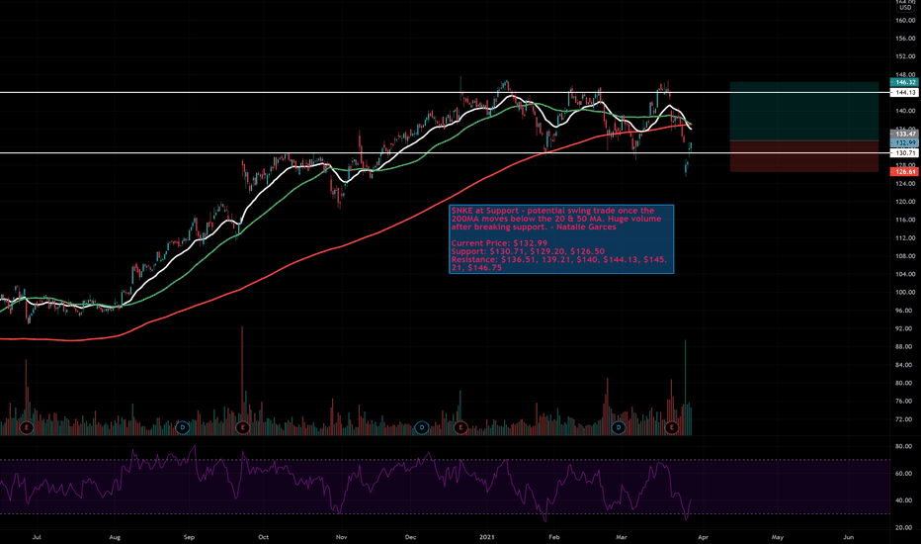Open the earnings marker near July
This screenshot has width=921, height=544.
click(26, 427)
